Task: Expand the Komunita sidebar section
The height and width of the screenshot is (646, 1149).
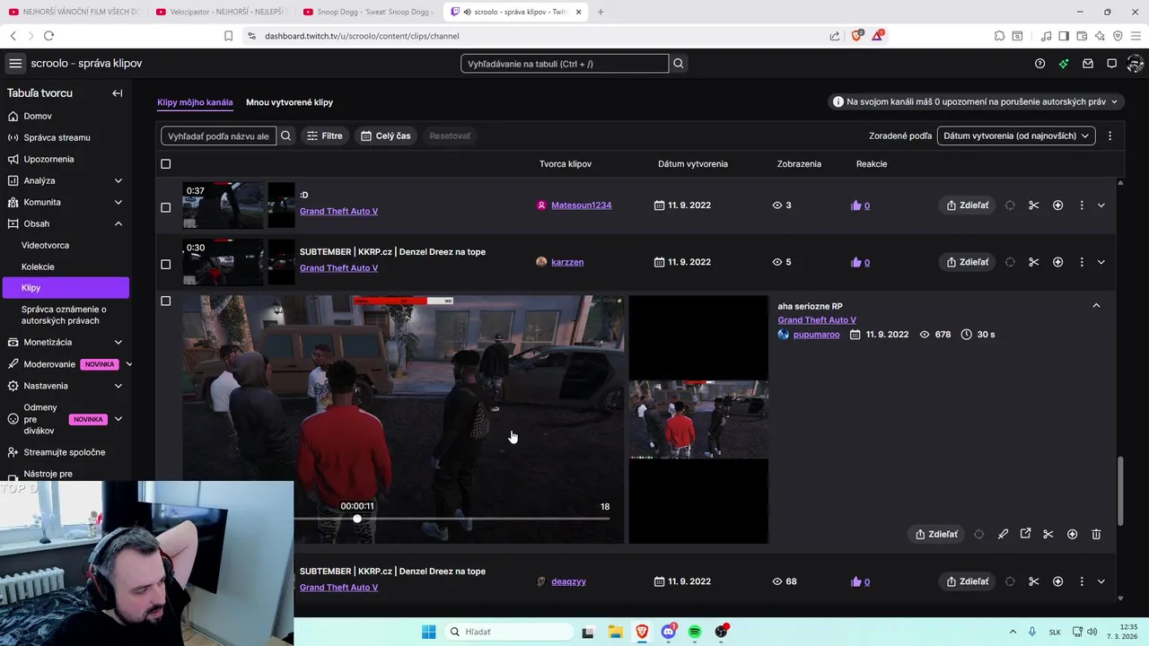Action: (x=118, y=202)
